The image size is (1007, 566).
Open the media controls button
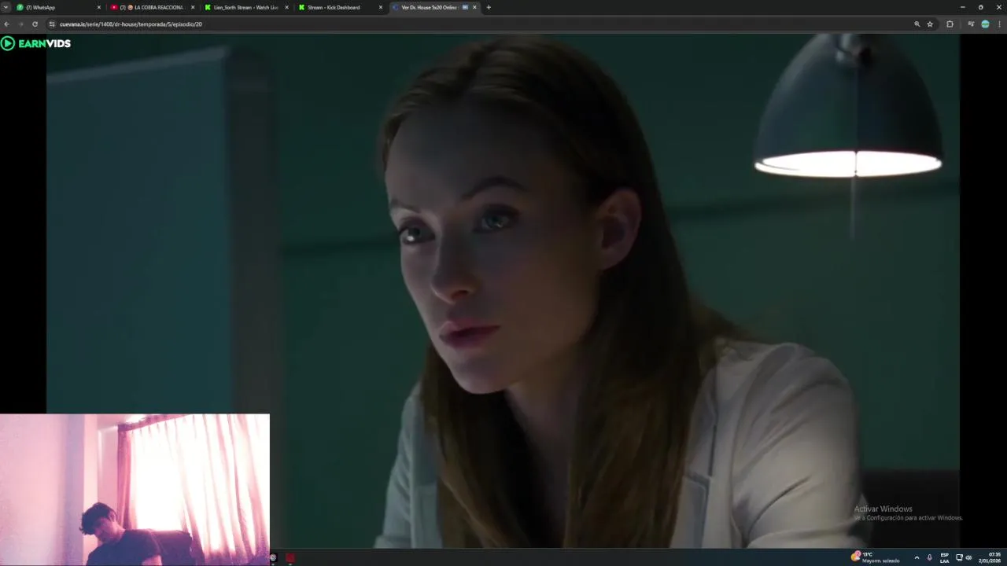coord(971,24)
